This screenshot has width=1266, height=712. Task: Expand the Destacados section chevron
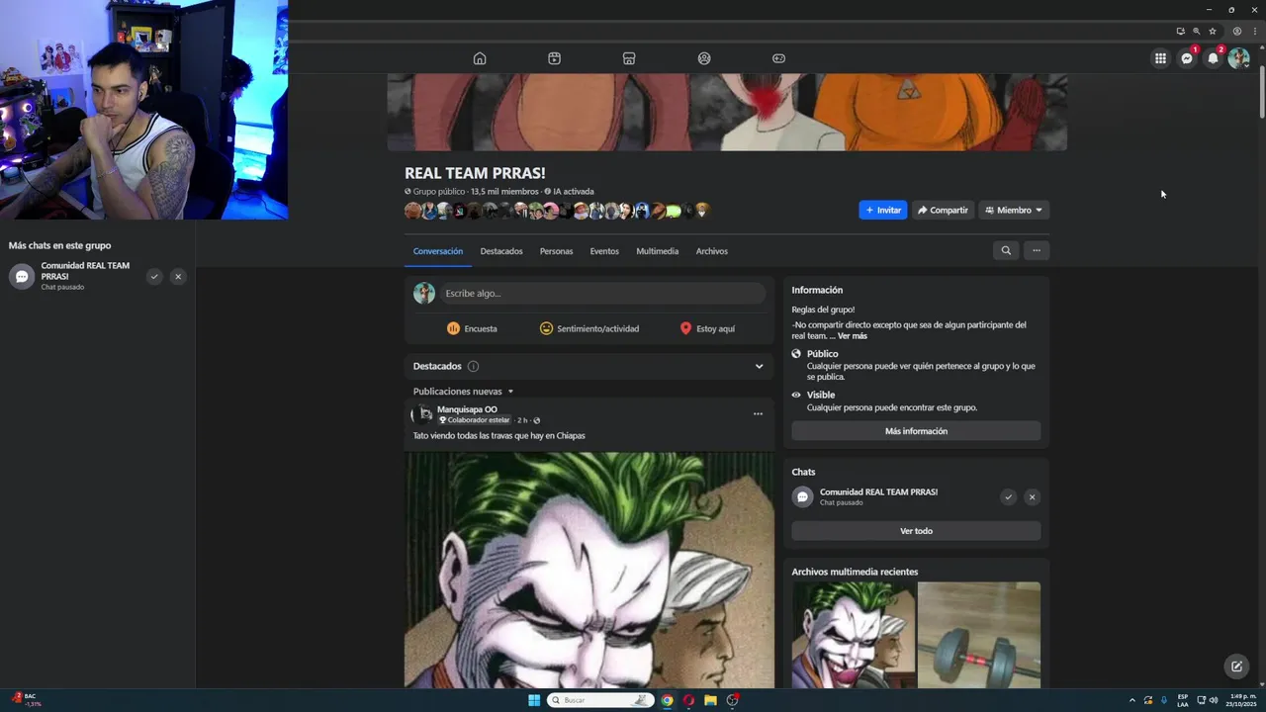(x=759, y=366)
